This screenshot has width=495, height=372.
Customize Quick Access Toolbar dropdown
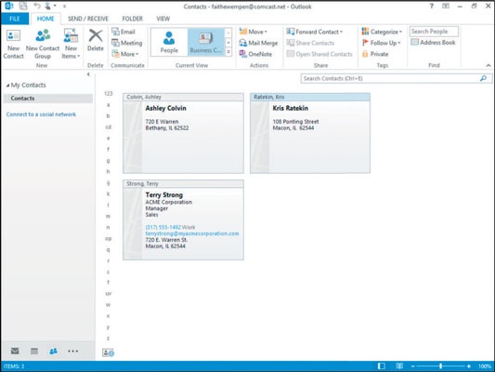(x=64, y=6)
